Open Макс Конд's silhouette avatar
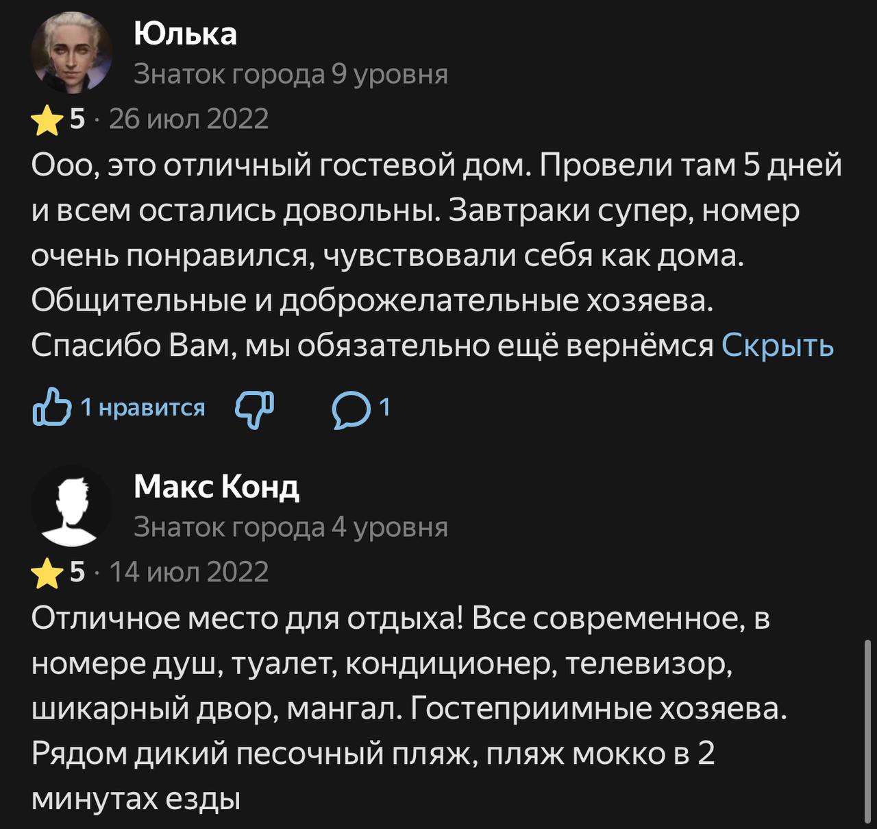877x829 pixels. [71, 505]
